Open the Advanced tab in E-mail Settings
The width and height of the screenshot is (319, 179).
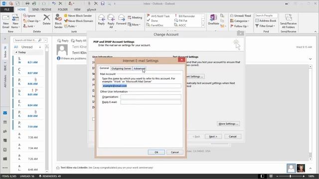tap(140, 69)
